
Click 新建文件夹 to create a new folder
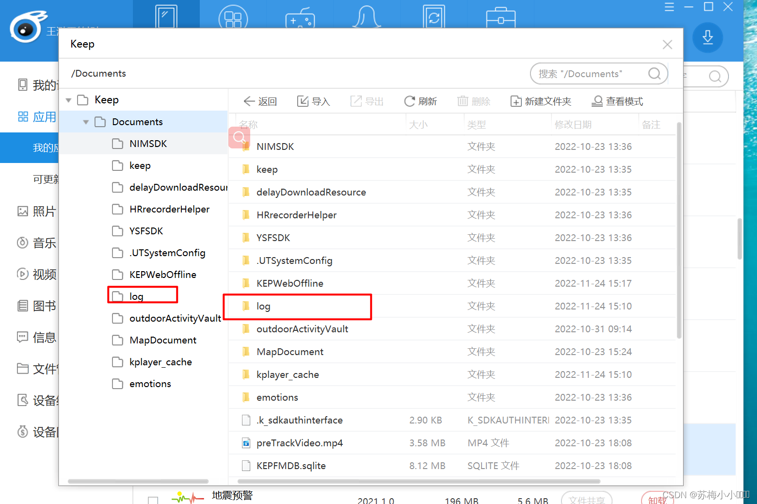[541, 101]
